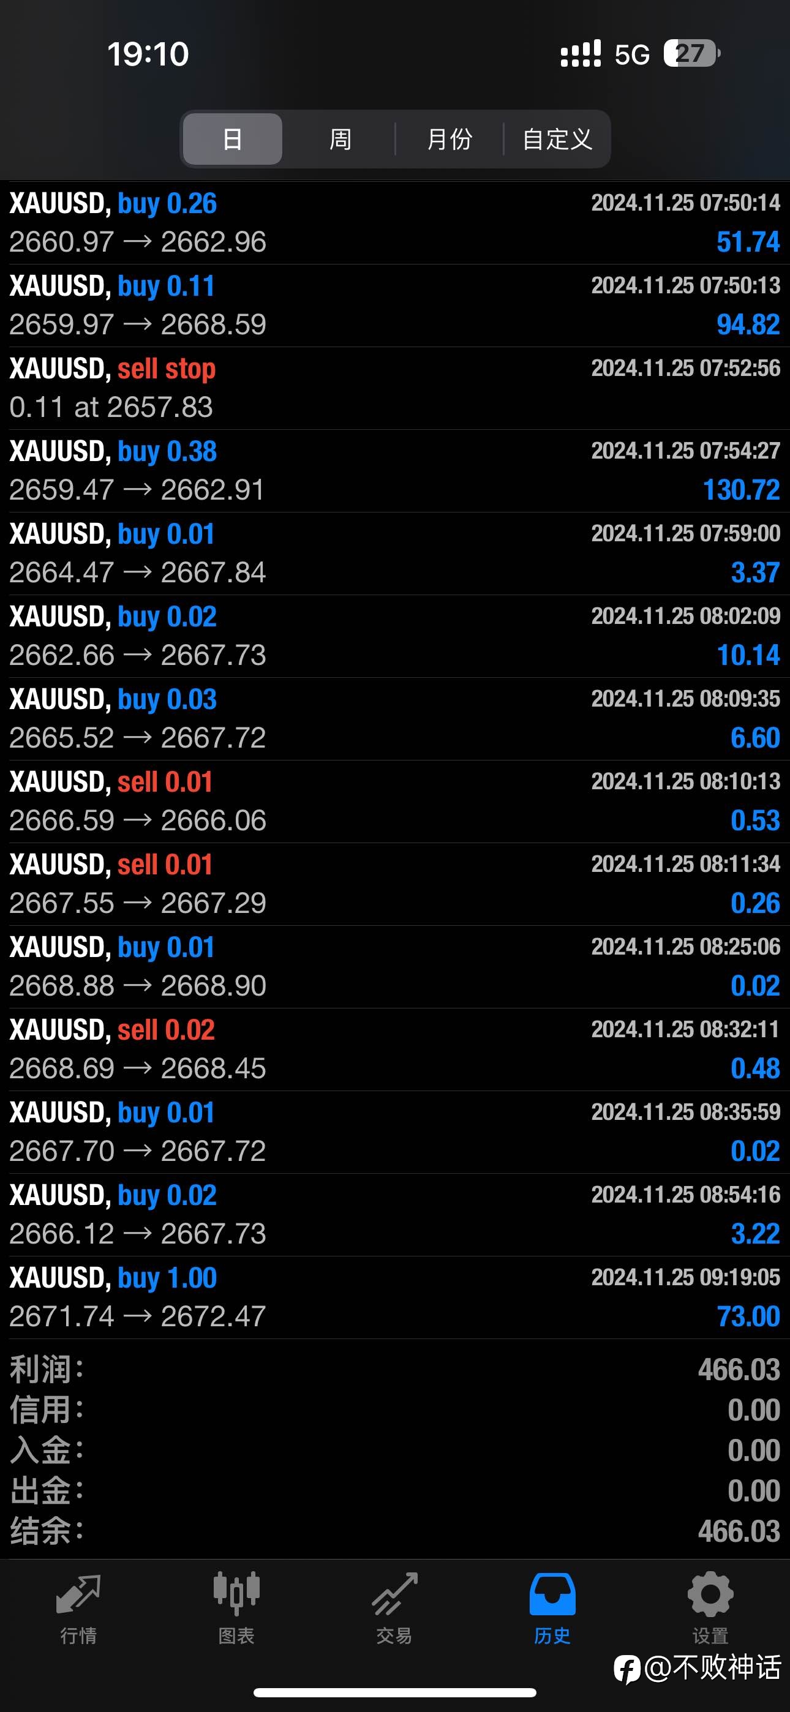Open the sell 0.02 trade at 08:32:11
The image size is (790, 1712).
pos(395,1049)
